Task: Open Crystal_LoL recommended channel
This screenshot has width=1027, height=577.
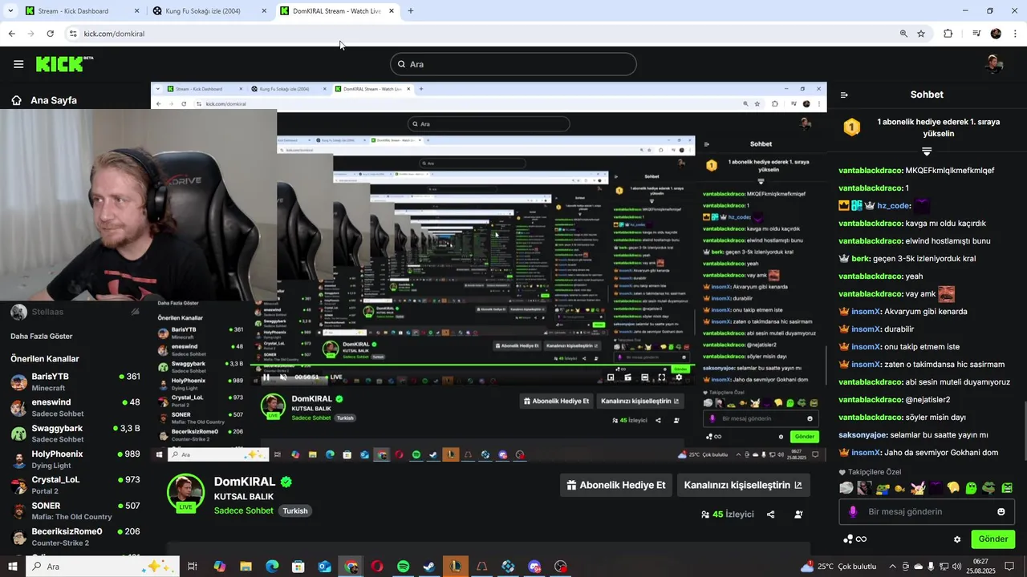Action: point(75,485)
